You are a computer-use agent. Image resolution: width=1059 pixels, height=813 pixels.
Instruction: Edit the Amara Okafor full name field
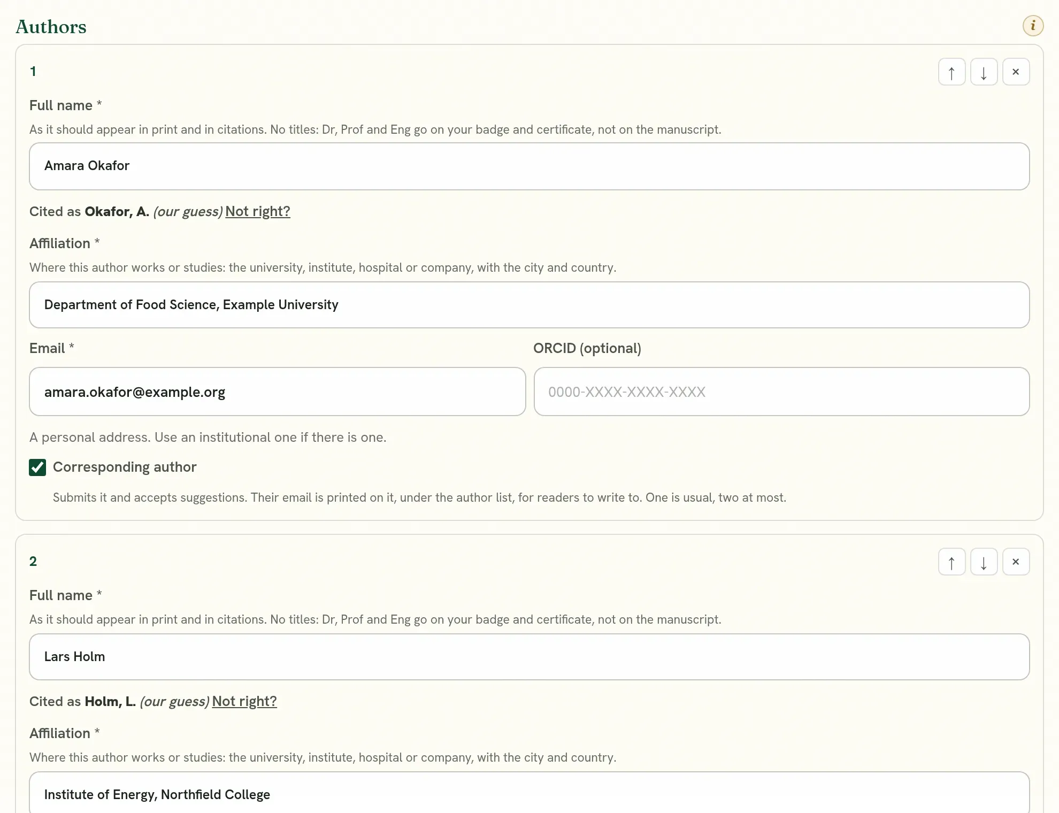(529, 166)
